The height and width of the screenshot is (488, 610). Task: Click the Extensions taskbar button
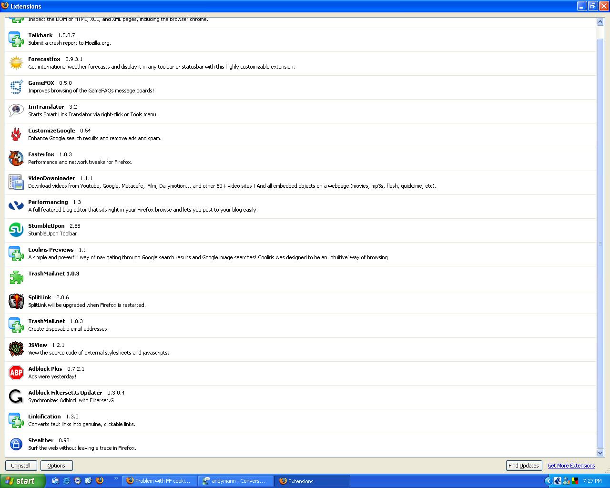point(313,481)
